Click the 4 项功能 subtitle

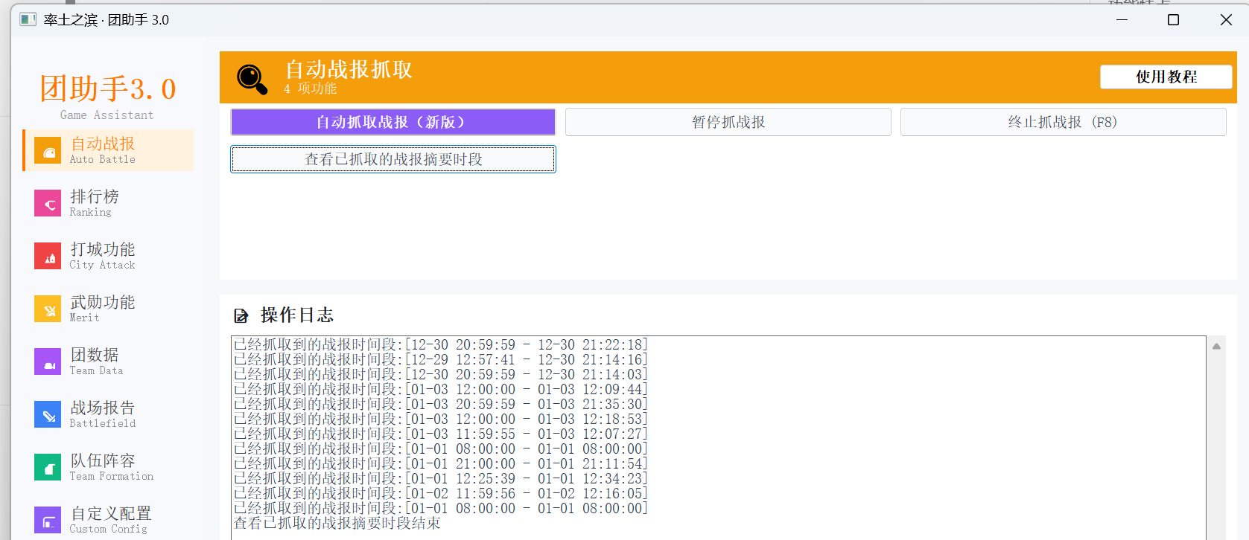311,89
